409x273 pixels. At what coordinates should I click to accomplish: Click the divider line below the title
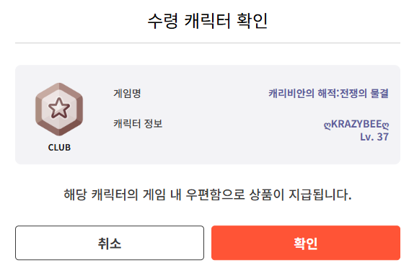point(208,42)
